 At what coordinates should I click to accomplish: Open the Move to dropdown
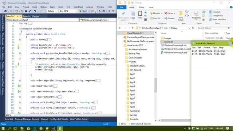[156, 13]
